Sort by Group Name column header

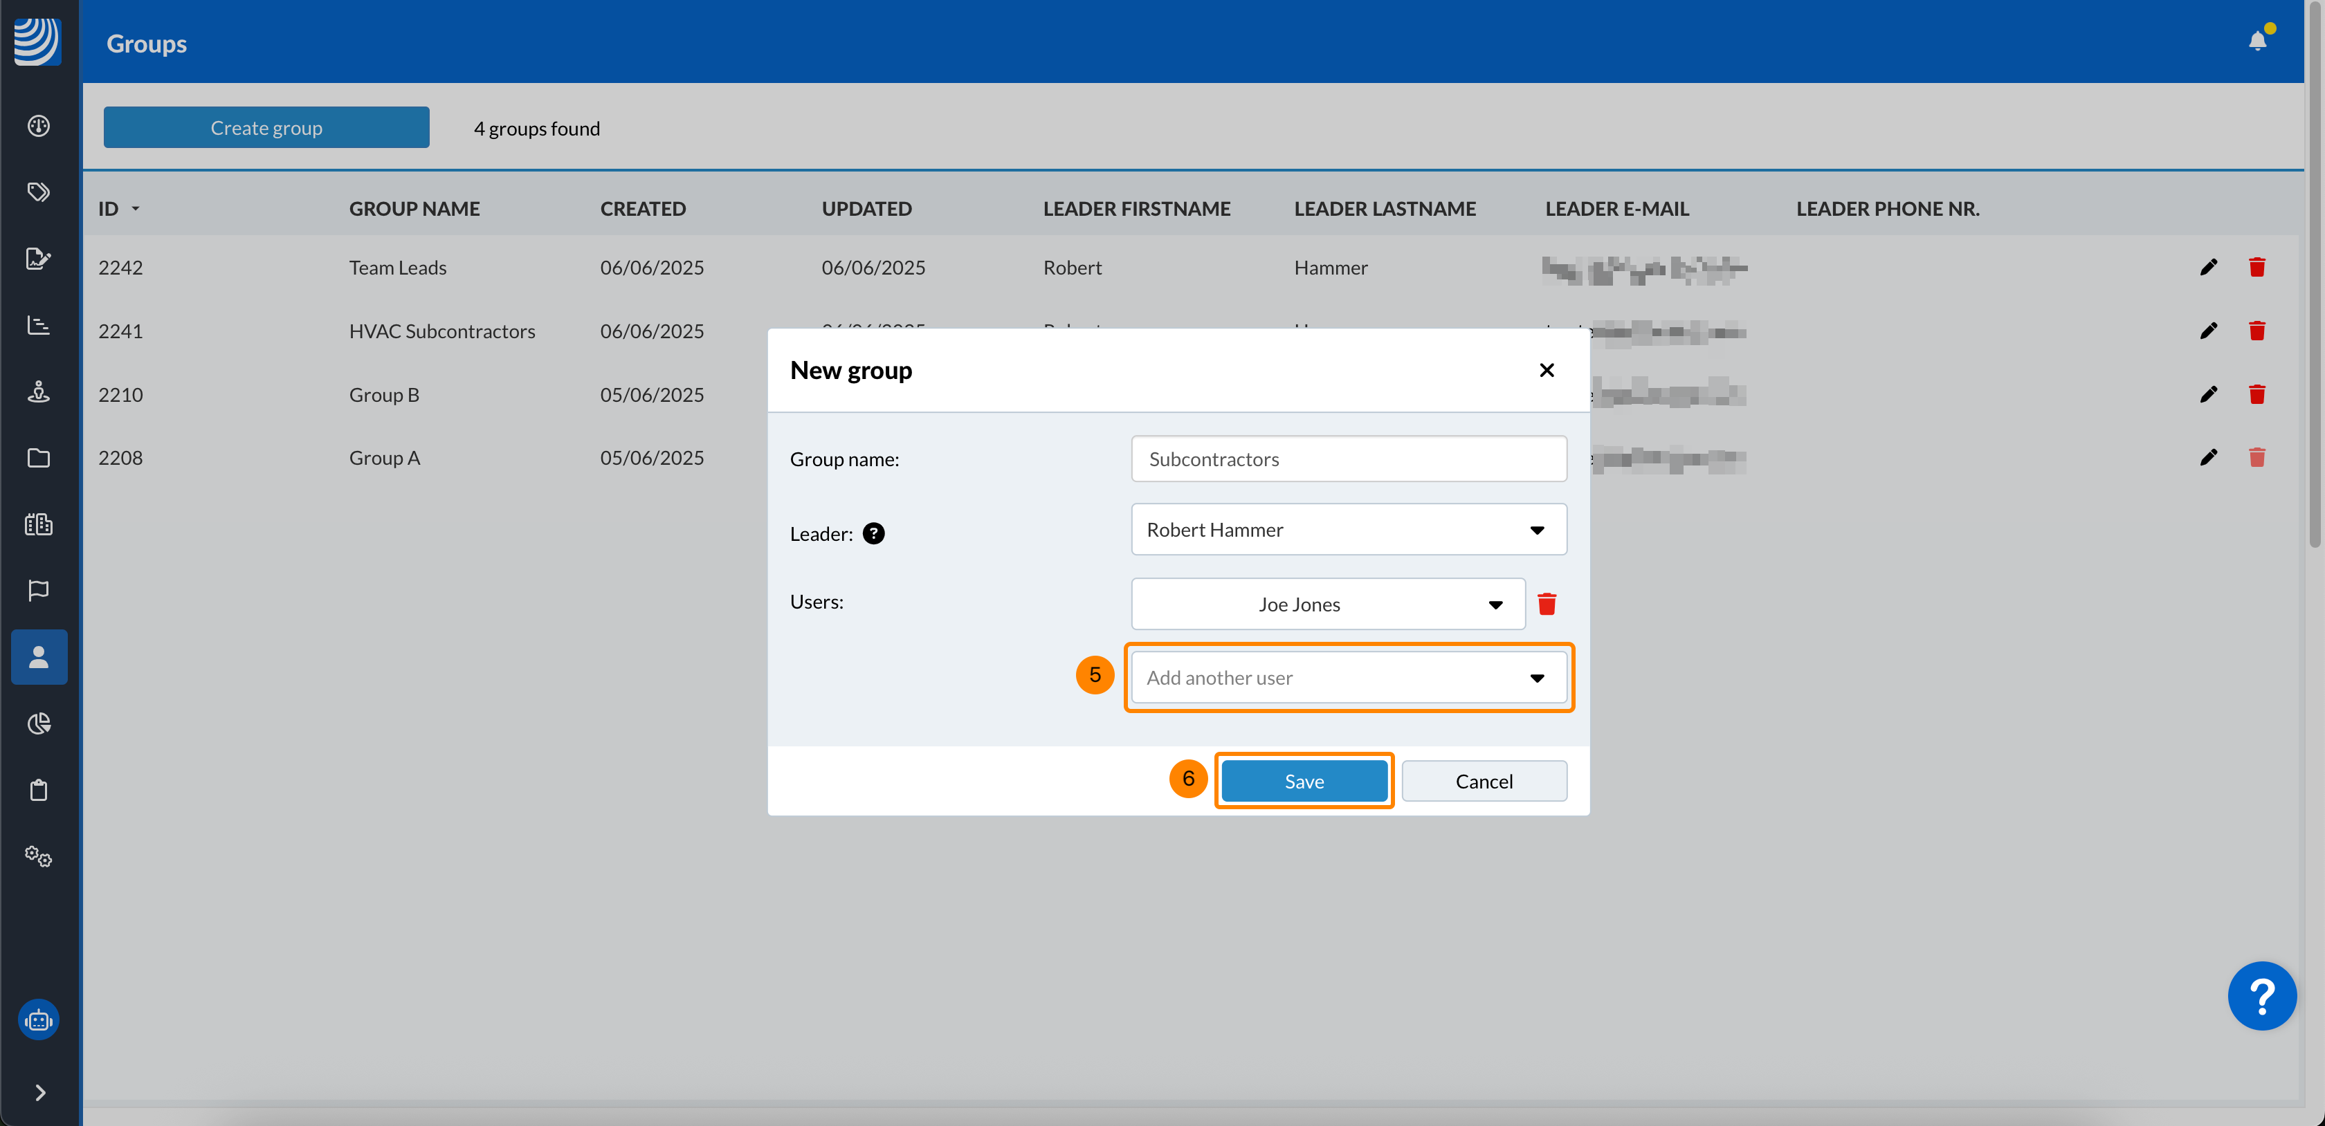tap(414, 208)
